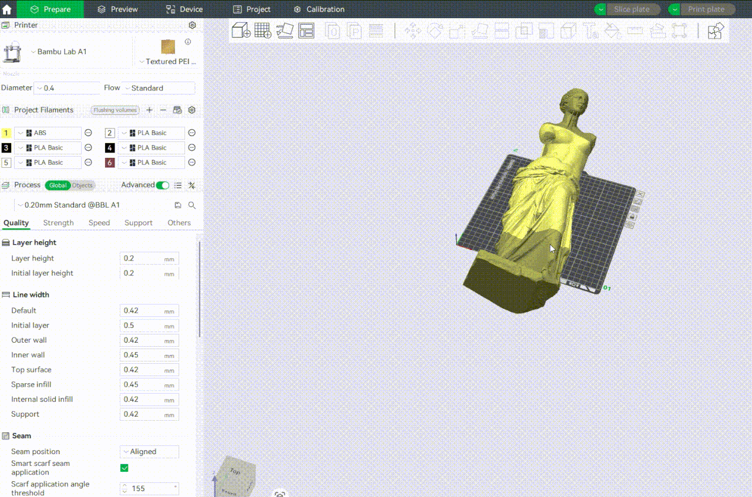The height and width of the screenshot is (497, 752).
Task: Select the Scale tool
Action: pos(457,31)
